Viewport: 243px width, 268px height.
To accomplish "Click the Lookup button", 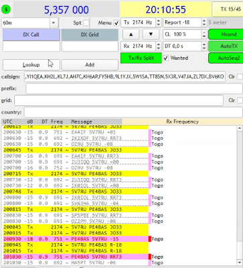I will click(x=31, y=64).
